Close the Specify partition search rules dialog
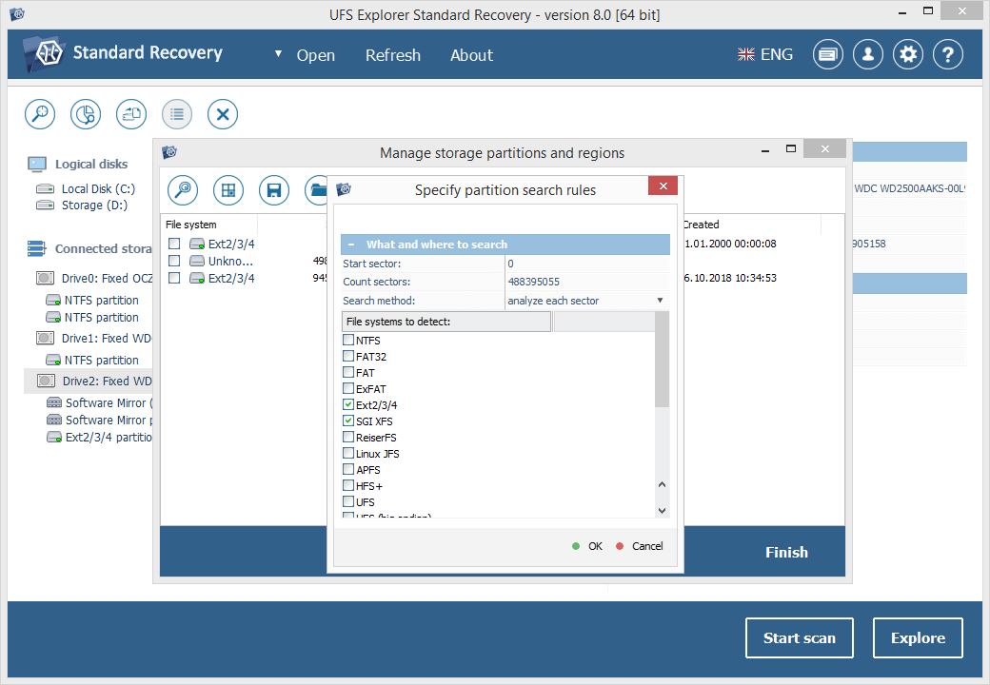Image resolution: width=990 pixels, height=685 pixels. pyautogui.click(x=663, y=186)
